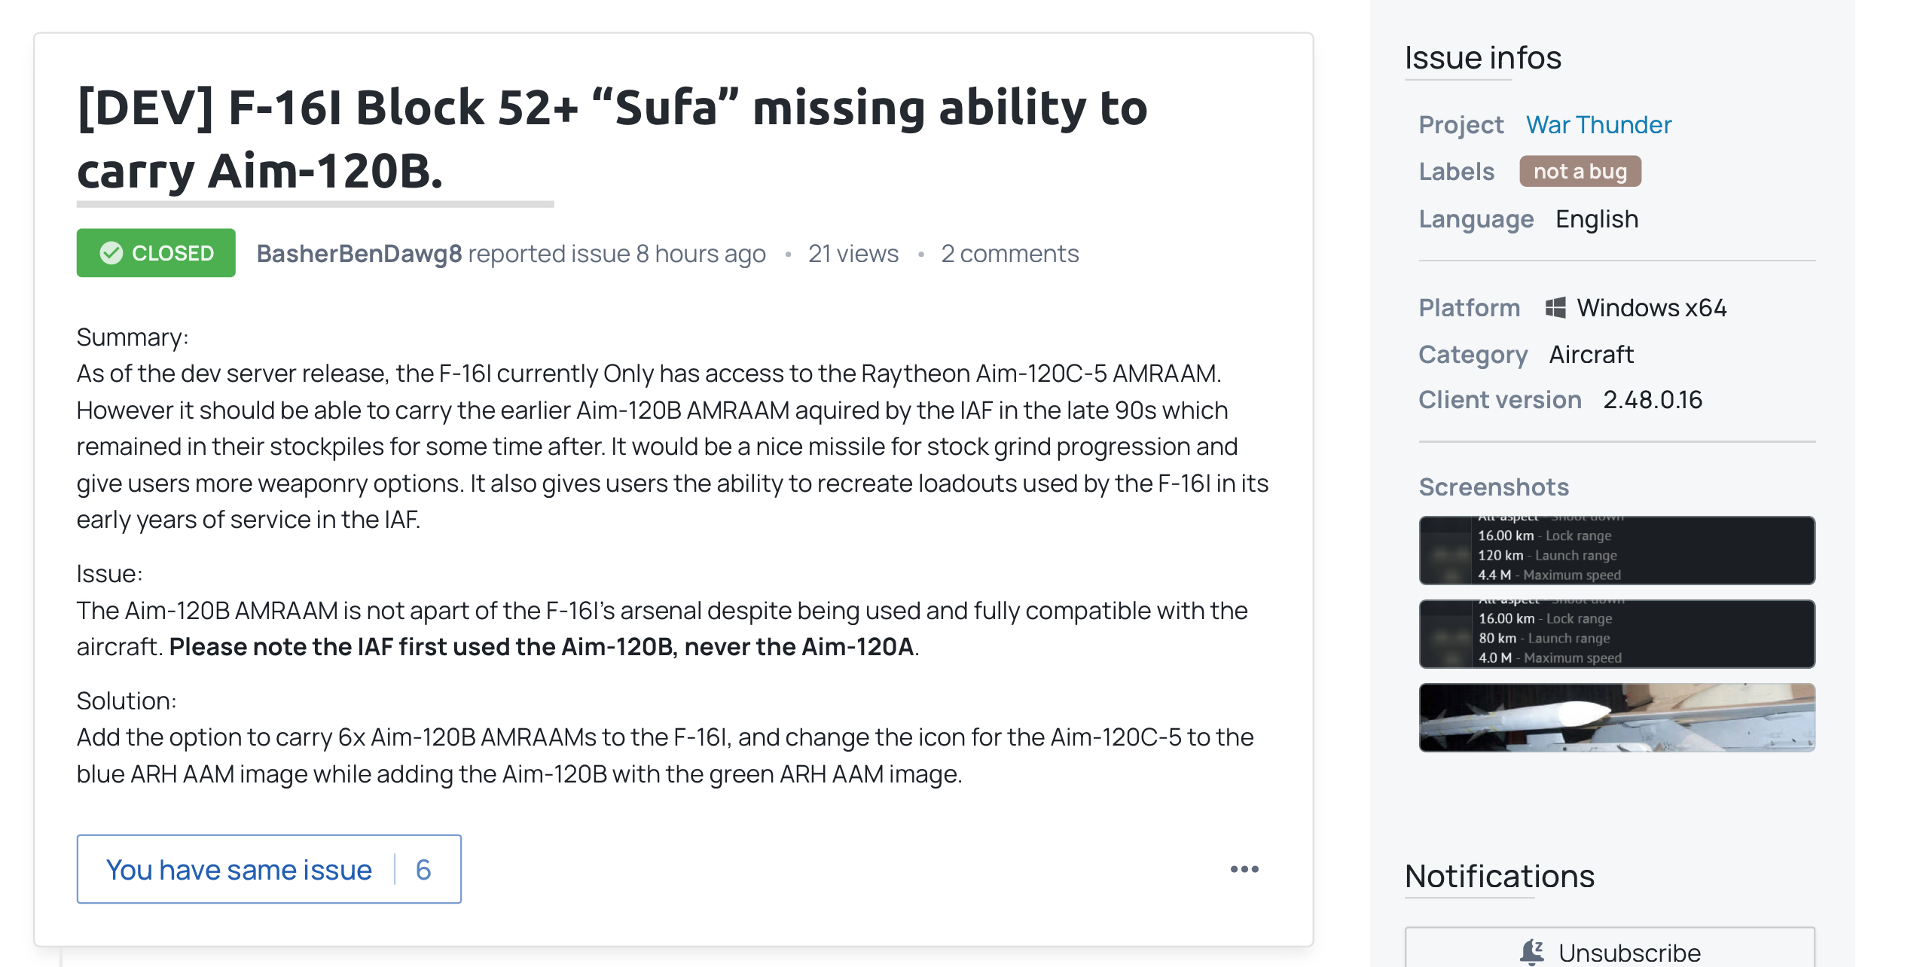Image resolution: width=1920 pixels, height=967 pixels.
Task: Click the same issue count number 6
Action: [423, 870]
